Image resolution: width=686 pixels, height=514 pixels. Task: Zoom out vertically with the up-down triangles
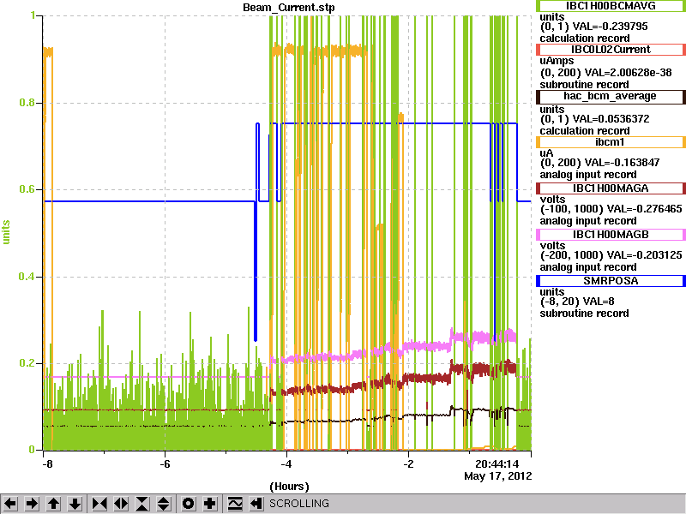(164, 504)
